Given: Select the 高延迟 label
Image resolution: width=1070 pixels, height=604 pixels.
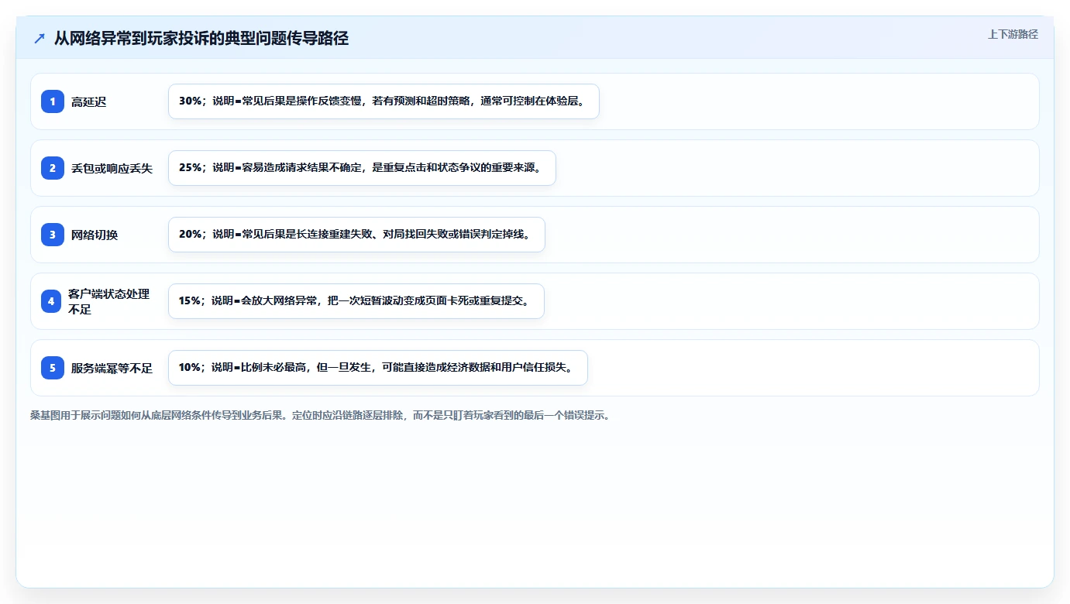Looking at the screenshot, I should 88,101.
